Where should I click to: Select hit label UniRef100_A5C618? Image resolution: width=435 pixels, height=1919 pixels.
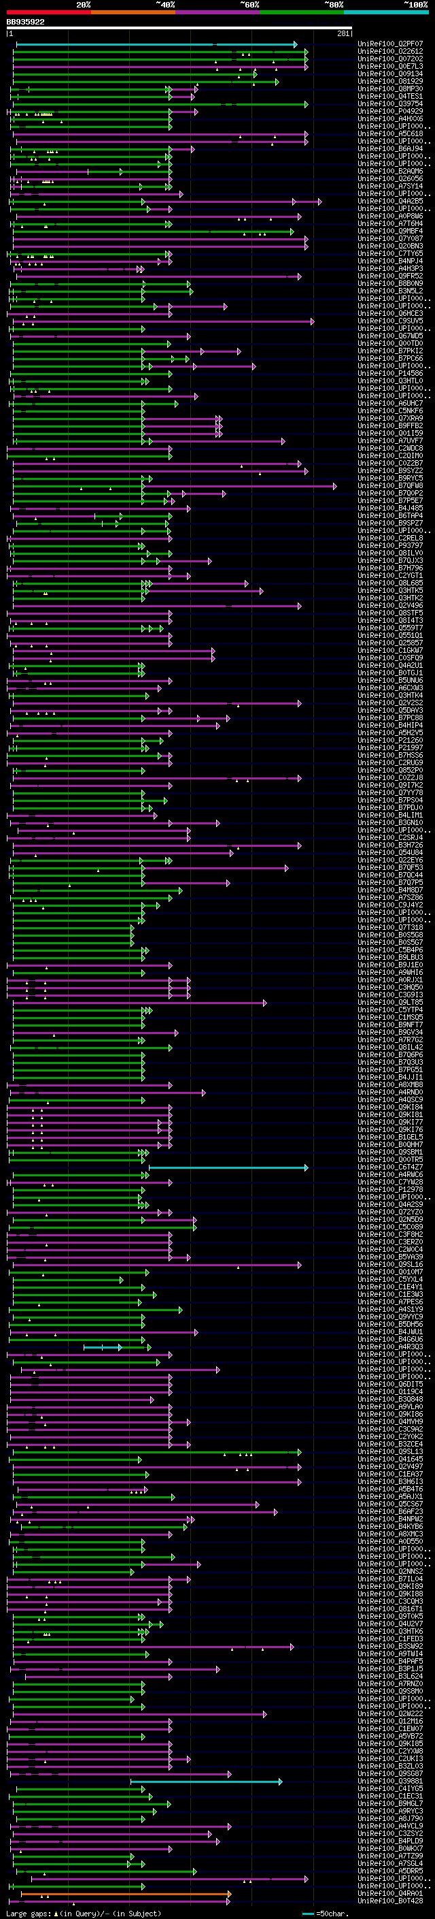point(390,134)
